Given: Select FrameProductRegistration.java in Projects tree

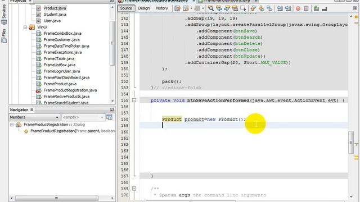Looking at the screenshot, I should (x=70, y=90).
